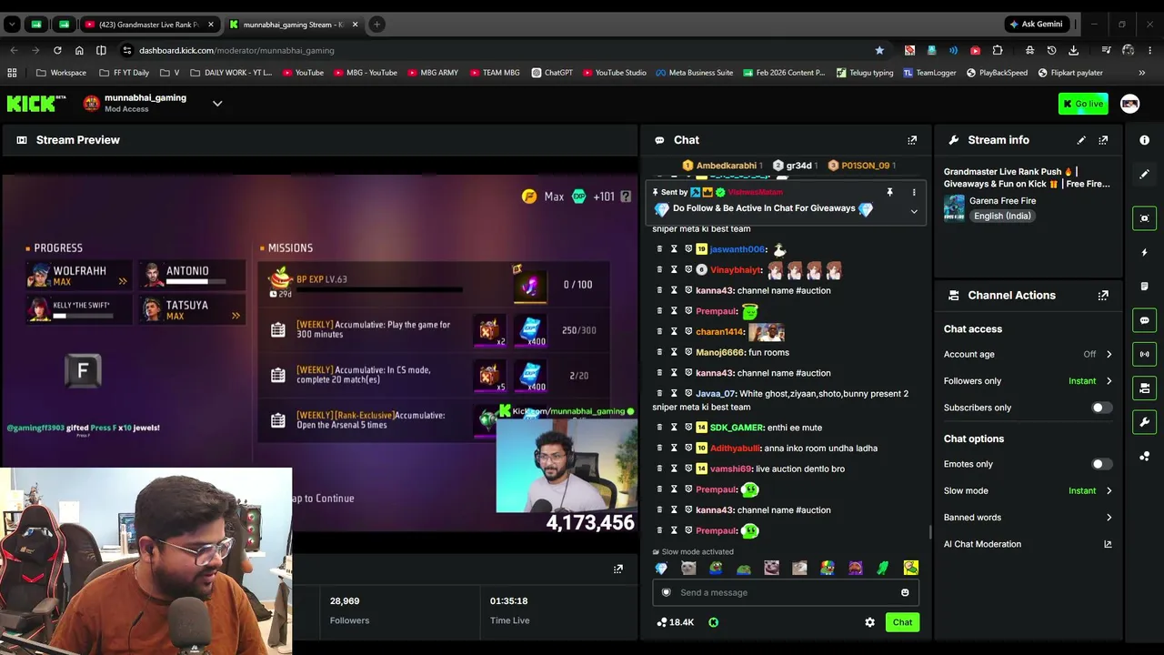Ban Manoj6666 using the shield icon
Viewport: 1164px width, 655px height.
[x=688, y=352]
